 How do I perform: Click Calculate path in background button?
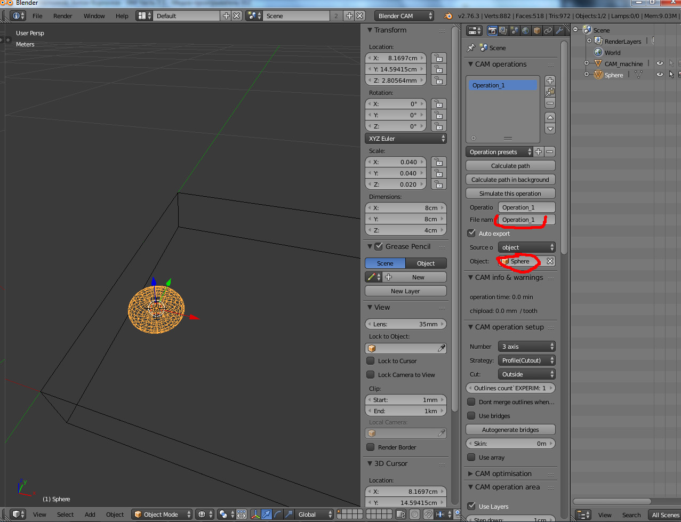point(510,180)
